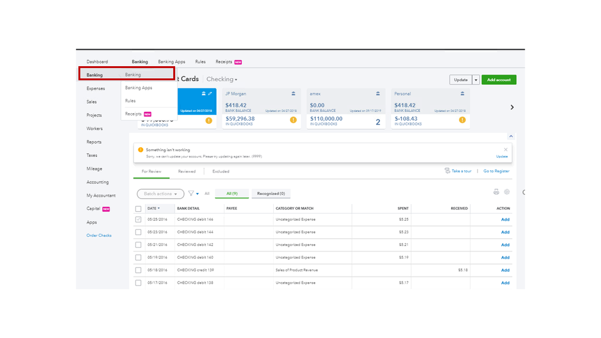
Task: Collapse the account cards with up chevron
Action: pyautogui.click(x=511, y=136)
